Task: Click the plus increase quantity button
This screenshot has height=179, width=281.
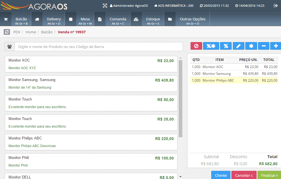Action: point(276,46)
